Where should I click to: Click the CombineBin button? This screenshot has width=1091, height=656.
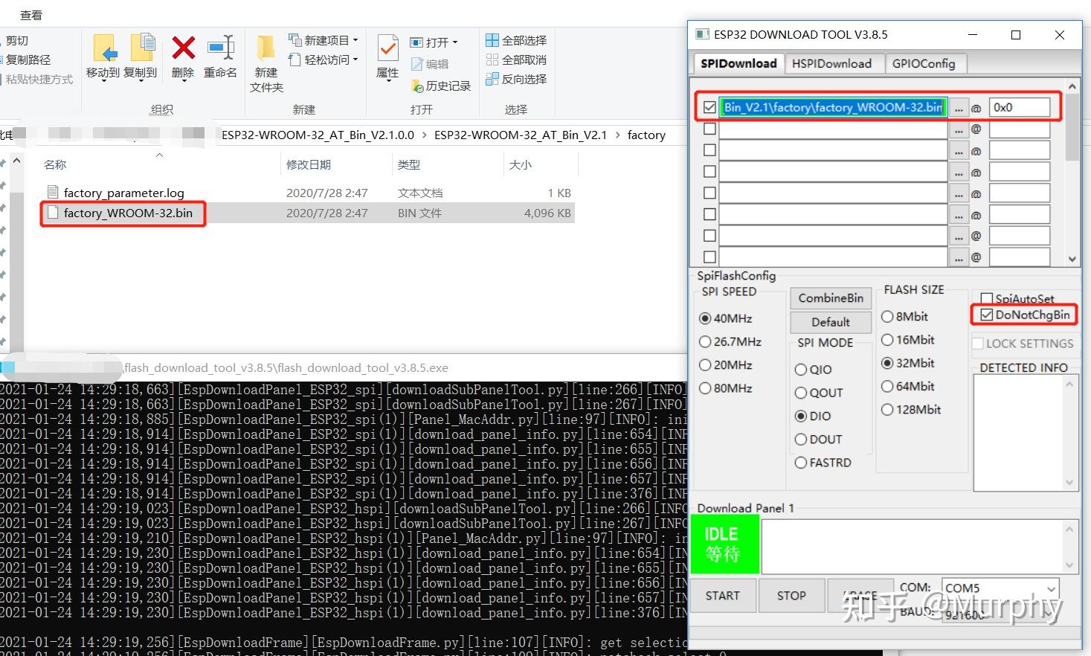click(831, 298)
